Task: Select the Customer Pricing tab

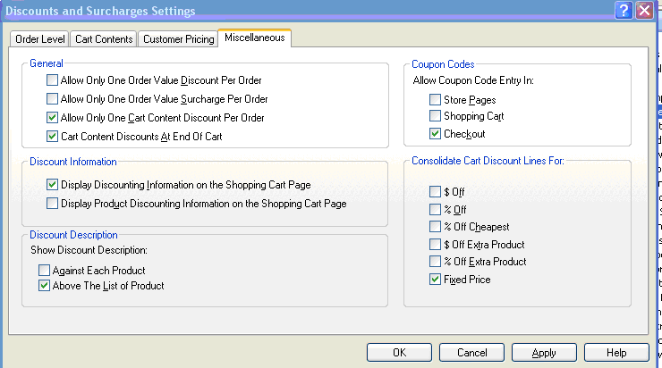Action: (x=178, y=39)
